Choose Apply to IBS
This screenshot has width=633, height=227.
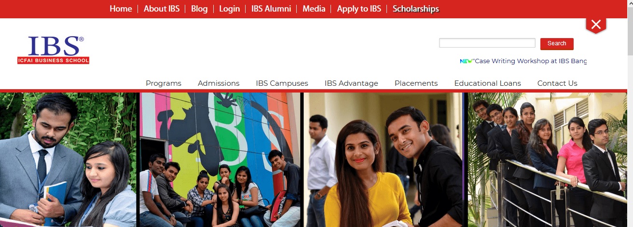pos(359,9)
